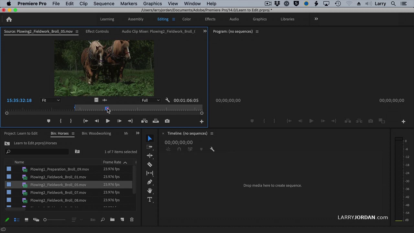Select the Selection tool
Screen dimensions: 414x233
(x=150, y=139)
